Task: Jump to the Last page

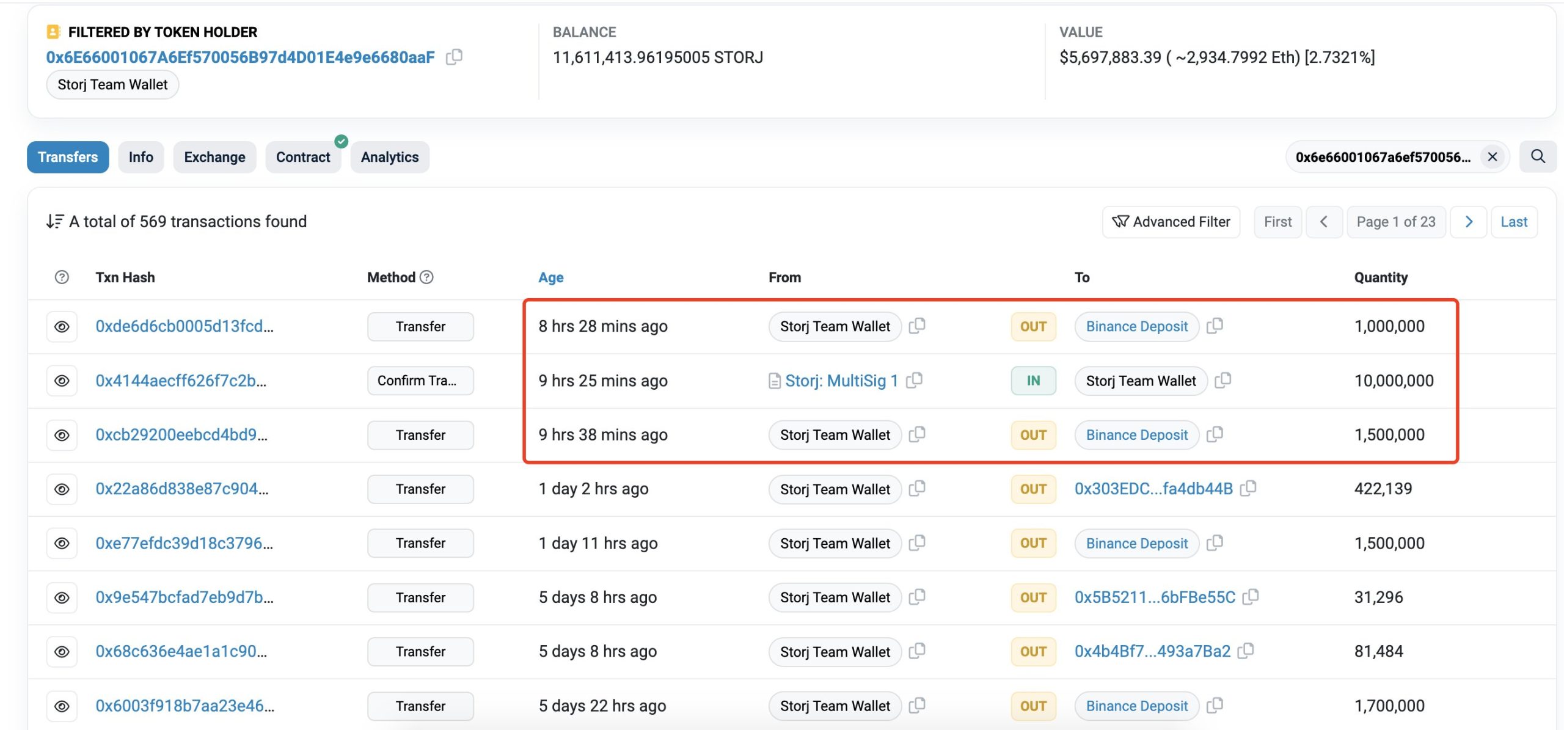Action: pos(1513,222)
